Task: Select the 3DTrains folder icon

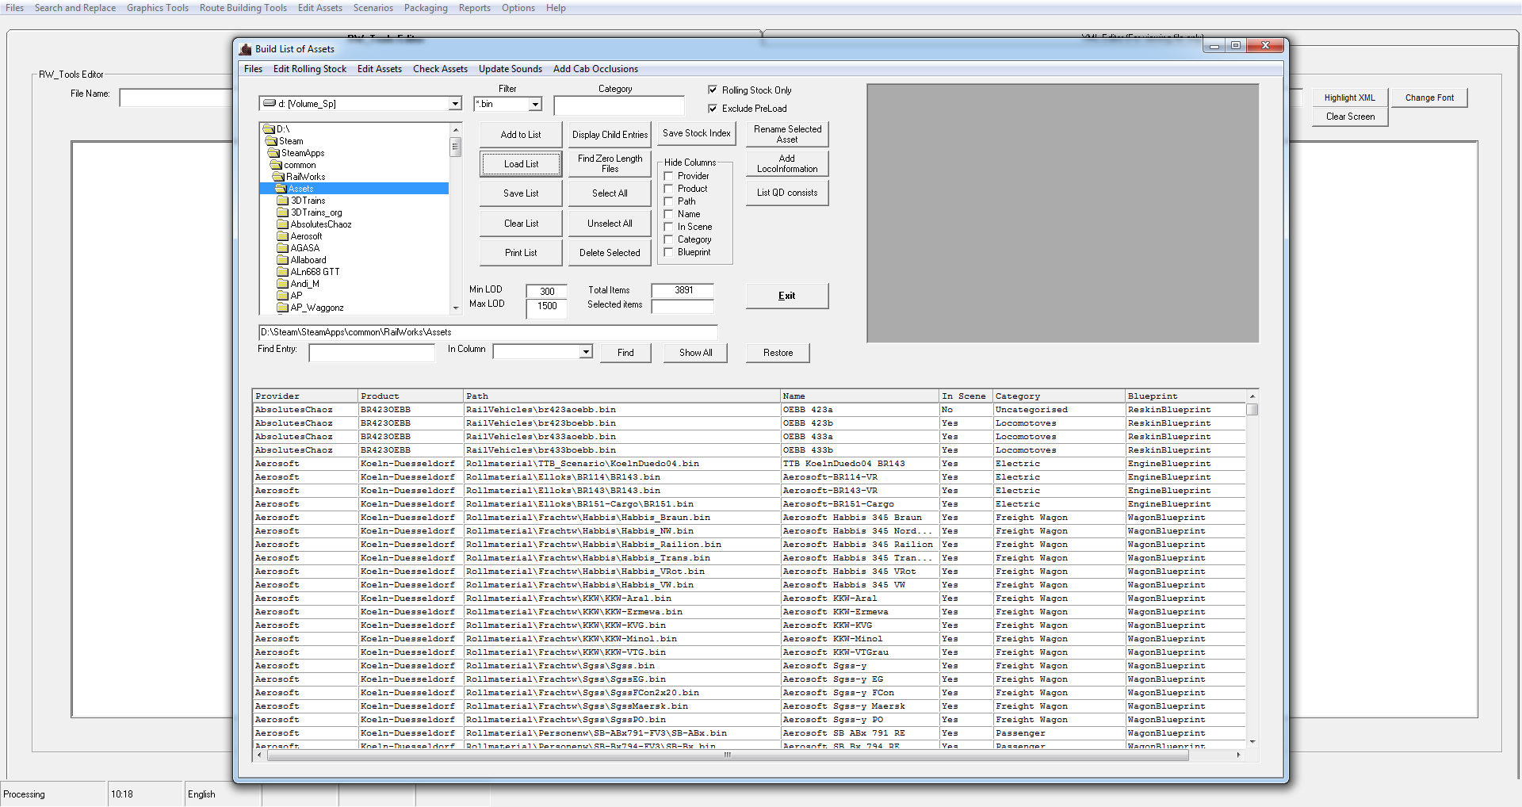Action: tap(282, 201)
